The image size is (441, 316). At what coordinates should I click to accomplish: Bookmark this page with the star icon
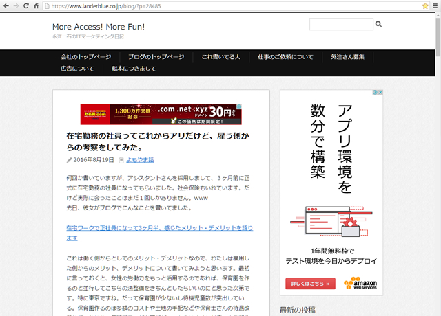pos(425,5)
